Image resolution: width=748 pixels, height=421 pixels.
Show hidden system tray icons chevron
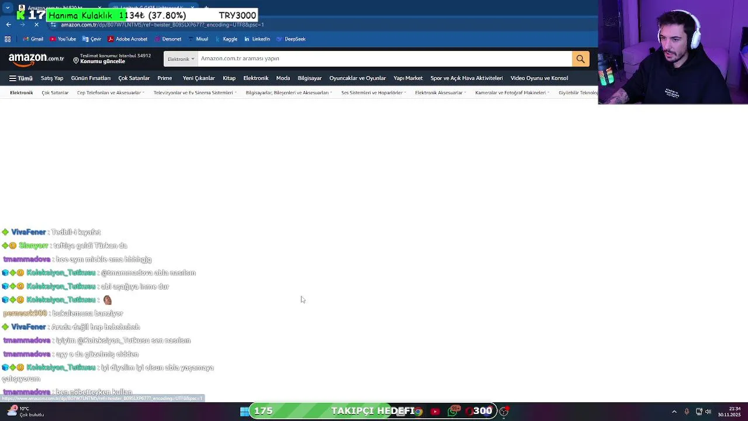(674, 412)
